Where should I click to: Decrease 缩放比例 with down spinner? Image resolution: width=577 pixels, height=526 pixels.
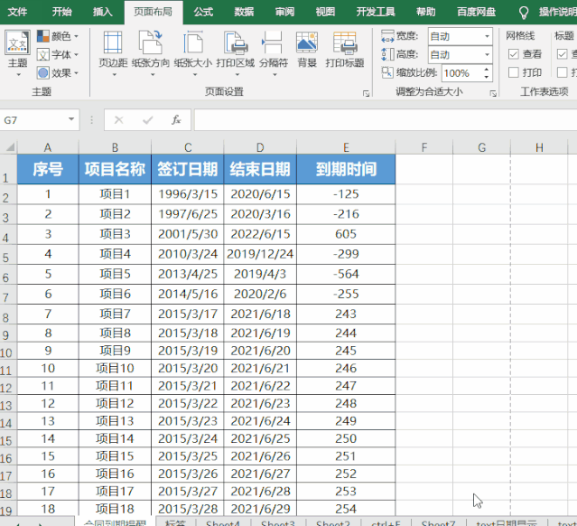pyautogui.click(x=487, y=77)
